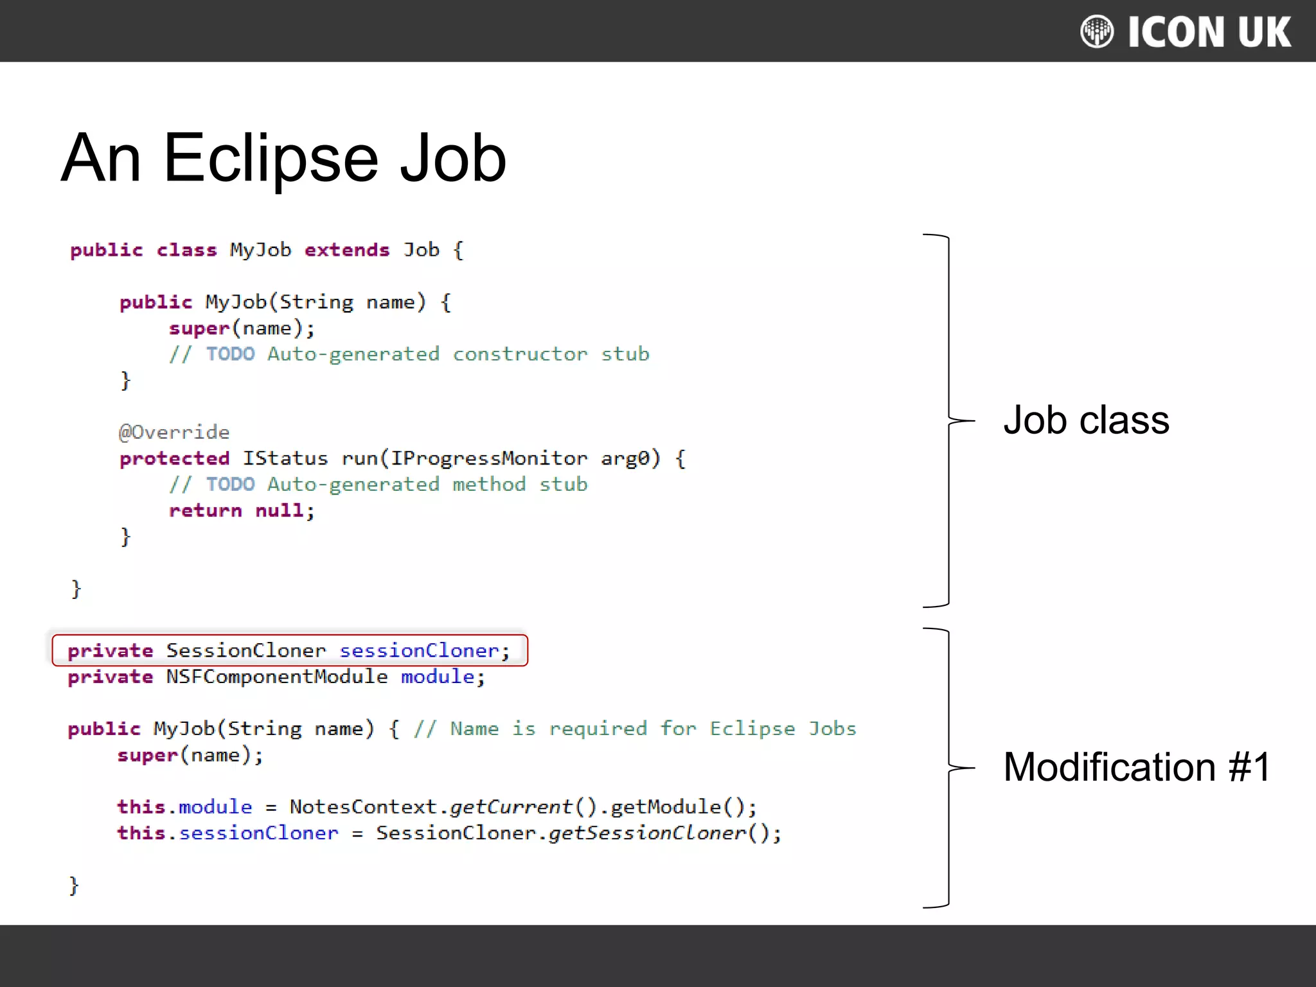1316x987 pixels.
Task: Click comment 'Name is required for Eclipse Jobs'
Action: tap(635, 729)
